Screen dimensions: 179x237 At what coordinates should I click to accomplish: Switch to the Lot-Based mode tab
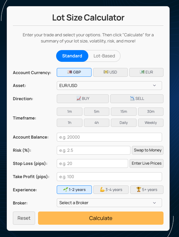click(x=104, y=56)
